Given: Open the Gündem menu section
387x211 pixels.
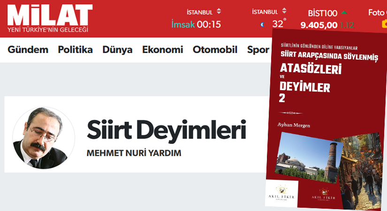Looking at the screenshot, I should click(28, 50).
